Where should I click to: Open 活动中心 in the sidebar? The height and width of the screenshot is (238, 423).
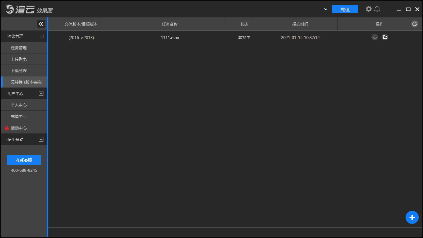point(24,128)
